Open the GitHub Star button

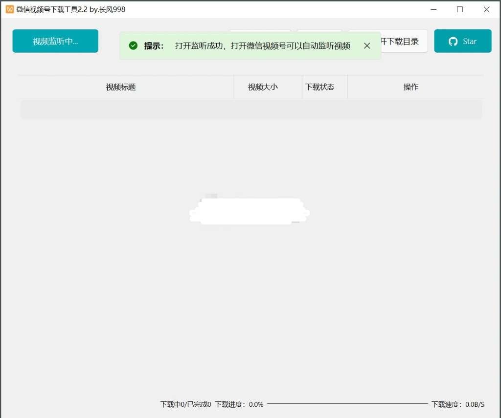[463, 41]
